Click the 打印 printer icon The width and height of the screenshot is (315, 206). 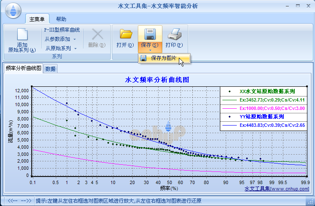pyautogui.click(x=174, y=34)
